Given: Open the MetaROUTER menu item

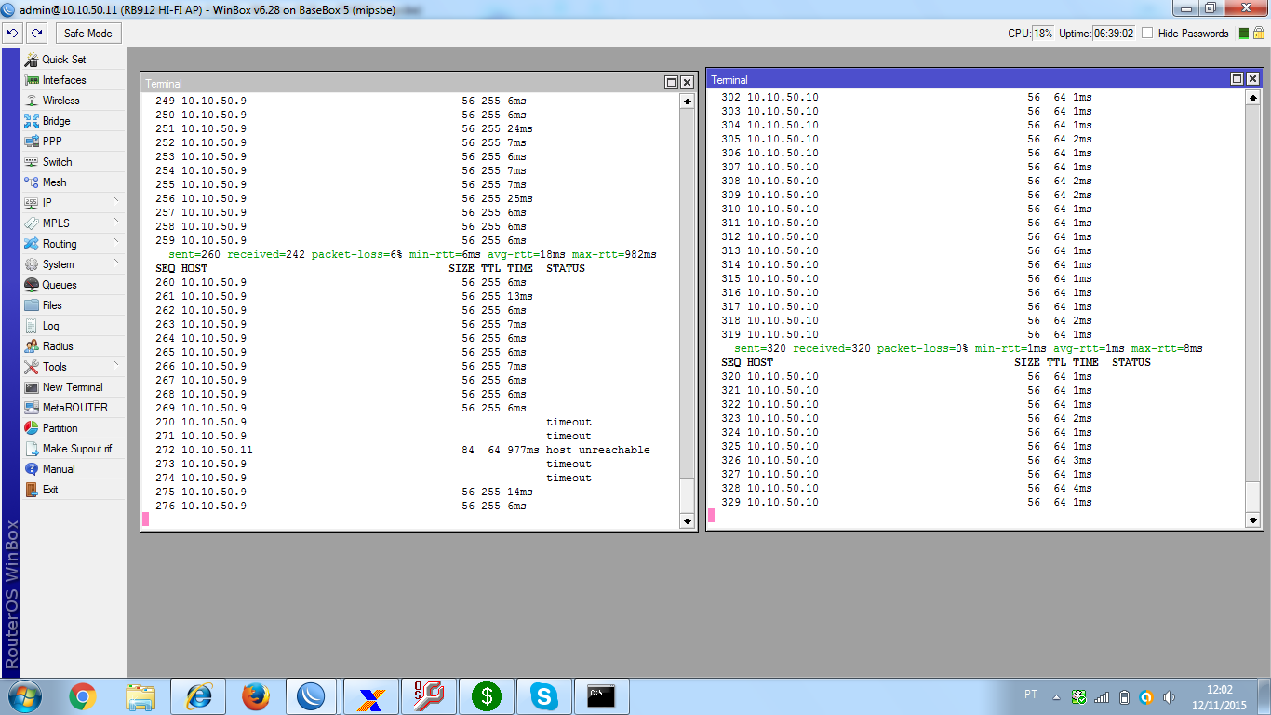Looking at the screenshot, I should pos(74,408).
